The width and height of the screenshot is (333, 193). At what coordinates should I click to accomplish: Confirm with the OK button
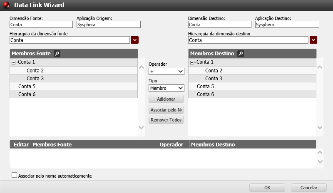(267, 188)
